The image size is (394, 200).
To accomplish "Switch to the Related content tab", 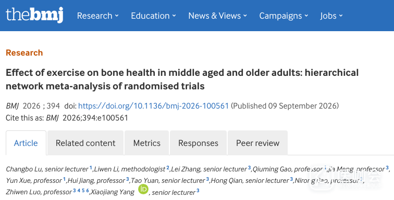I will [x=85, y=143].
